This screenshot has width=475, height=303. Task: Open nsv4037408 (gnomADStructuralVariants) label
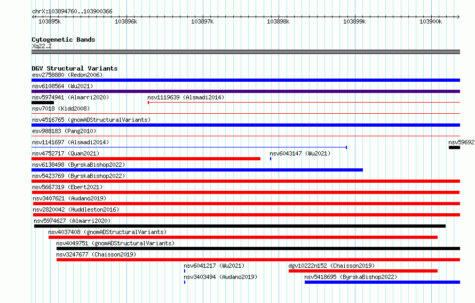click(x=107, y=232)
